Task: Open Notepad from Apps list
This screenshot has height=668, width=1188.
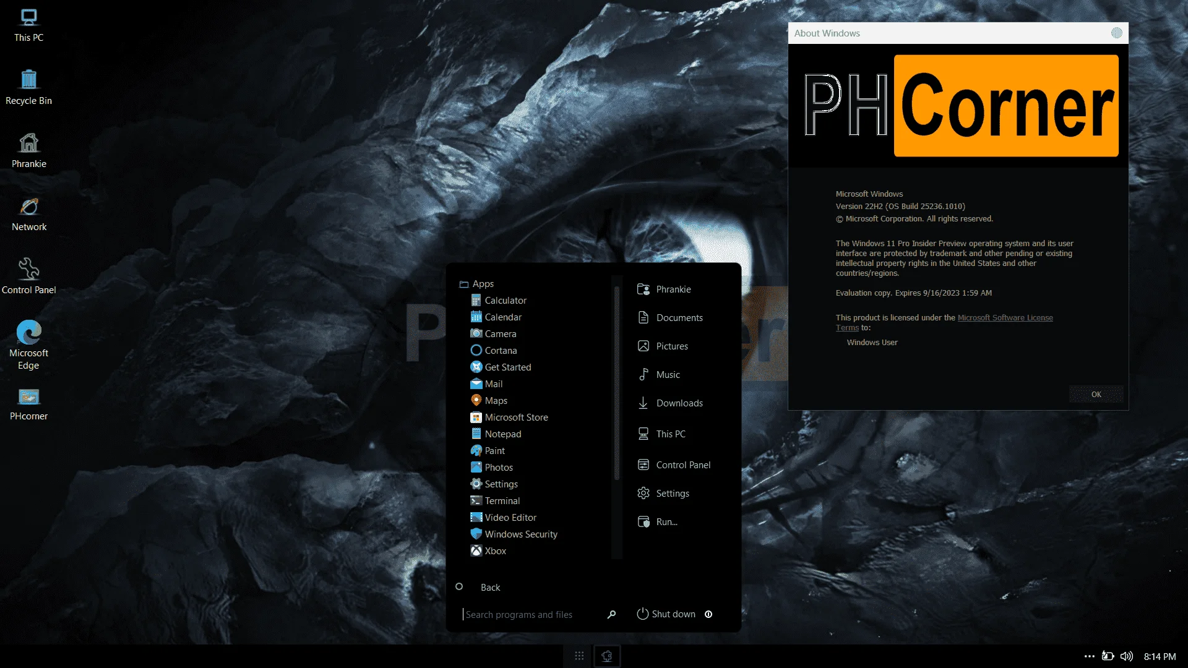Action: (x=496, y=434)
